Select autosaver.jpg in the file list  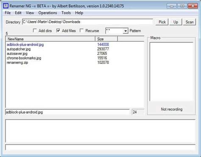click(17, 54)
